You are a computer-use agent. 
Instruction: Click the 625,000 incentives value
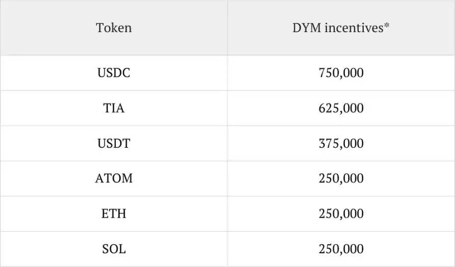pyautogui.click(x=341, y=108)
